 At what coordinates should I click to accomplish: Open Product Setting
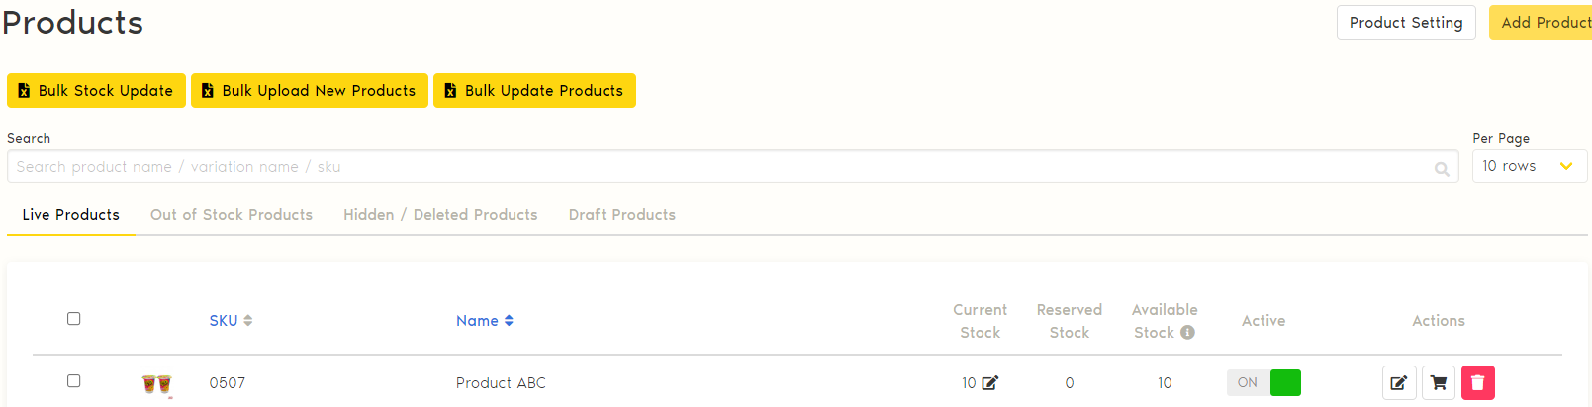pyautogui.click(x=1405, y=23)
